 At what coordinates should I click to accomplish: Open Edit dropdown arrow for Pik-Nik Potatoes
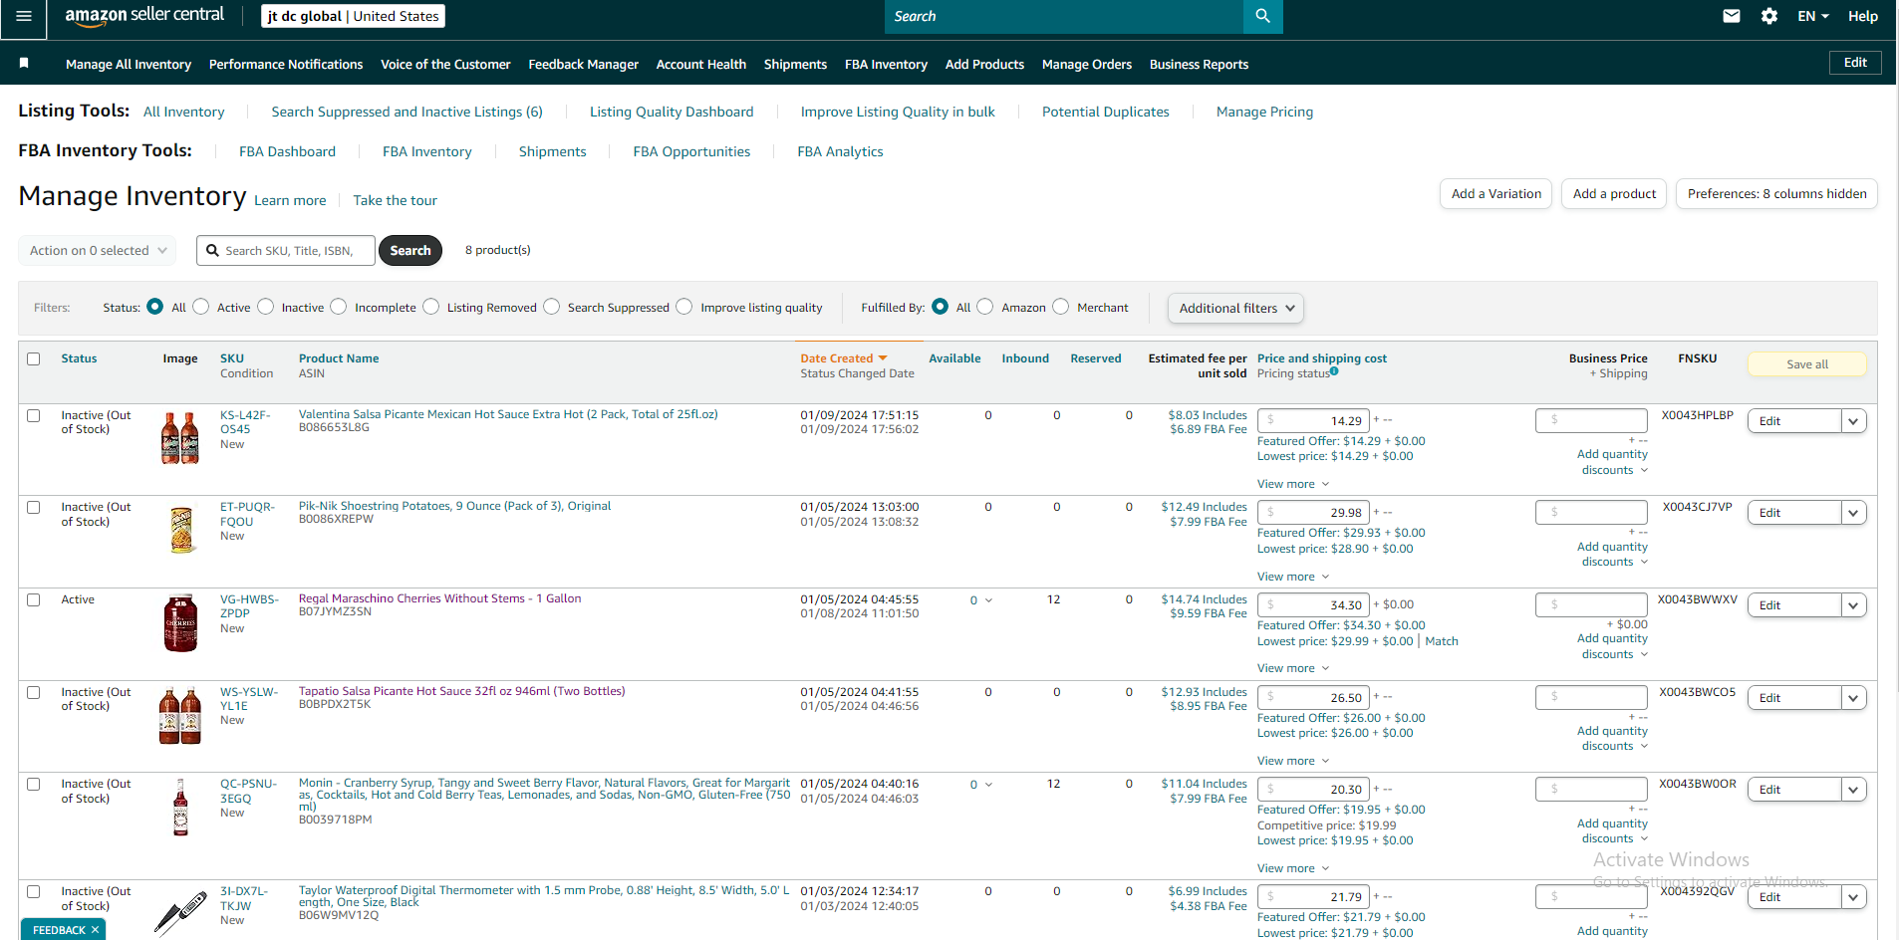pyautogui.click(x=1853, y=513)
